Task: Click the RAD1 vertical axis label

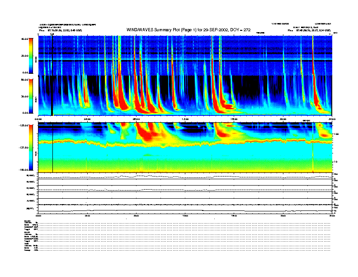Action: pos(36,99)
